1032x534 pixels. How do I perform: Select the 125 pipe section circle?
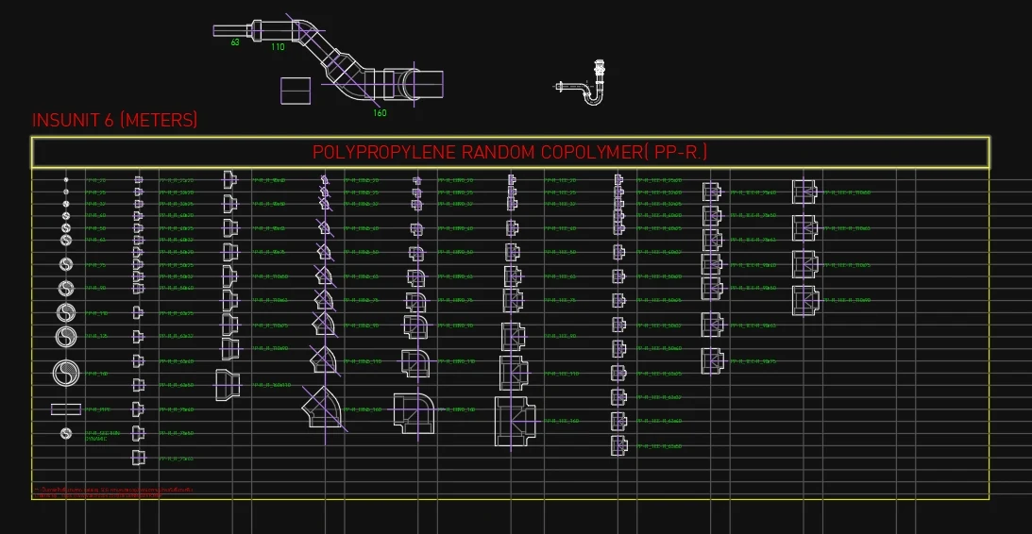pyautogui.click(x=66, y=337)
